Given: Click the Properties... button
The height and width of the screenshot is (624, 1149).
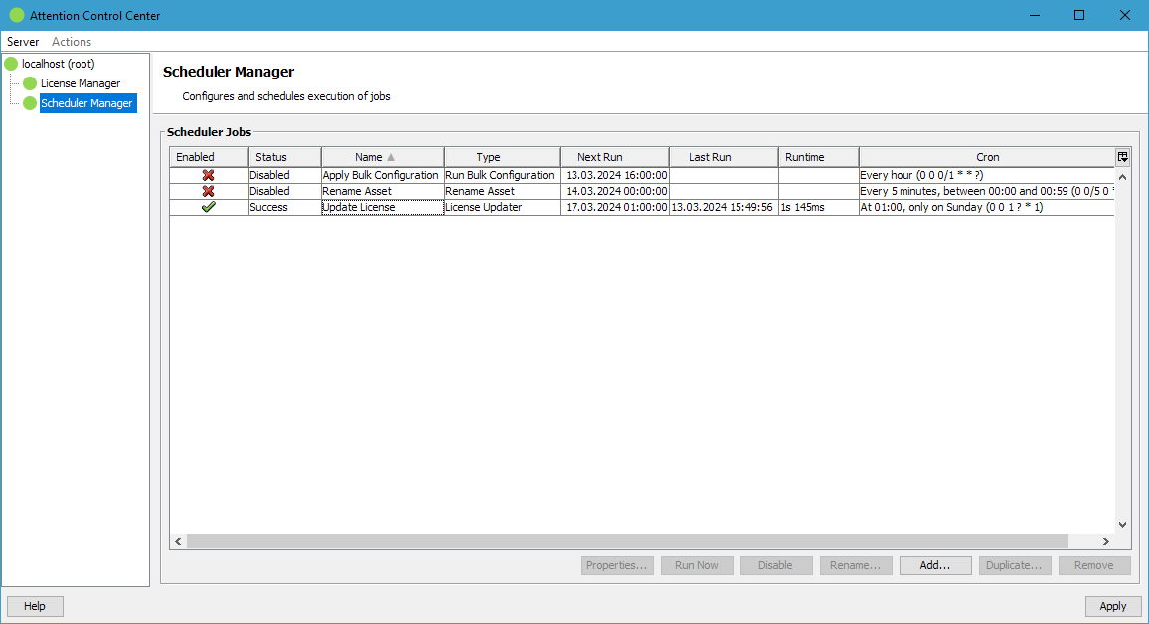Looking at the screenshot, I should coord(617,565).
